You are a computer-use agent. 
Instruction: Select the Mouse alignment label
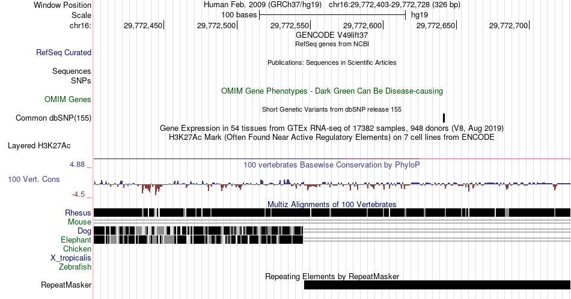point(79,222)
